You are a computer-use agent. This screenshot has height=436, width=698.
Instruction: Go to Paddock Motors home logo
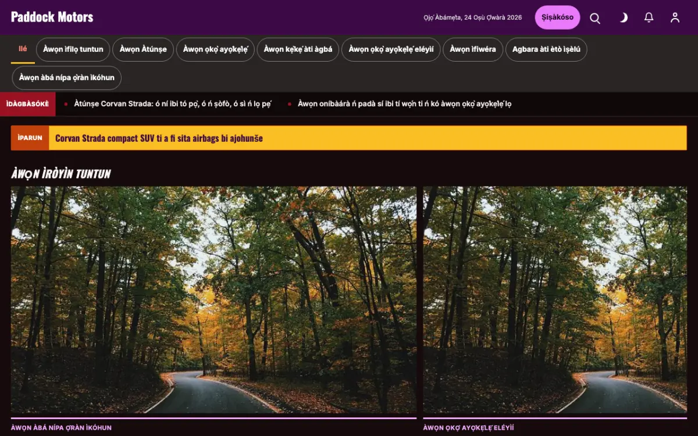[52, 17]
